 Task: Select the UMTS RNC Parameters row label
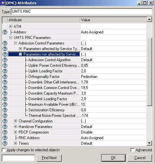(x=32, y=38)
